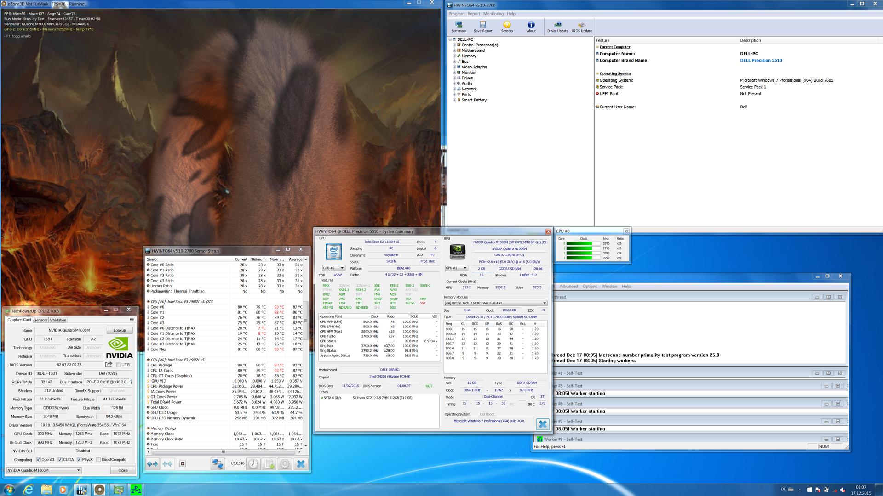
Task: Click the blue X button in System Summary window
Action: pos(543,424)
